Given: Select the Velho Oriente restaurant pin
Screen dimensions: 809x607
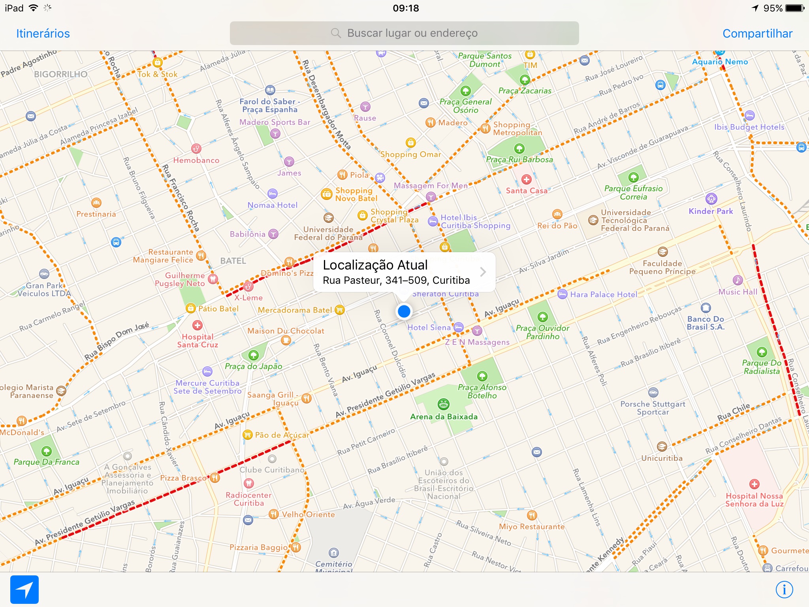Looking at the screenshot, I should point(273,514).
